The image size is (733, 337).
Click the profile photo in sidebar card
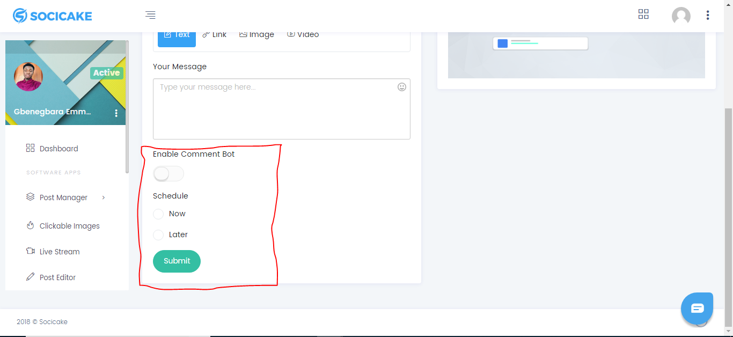pos(28,77)
